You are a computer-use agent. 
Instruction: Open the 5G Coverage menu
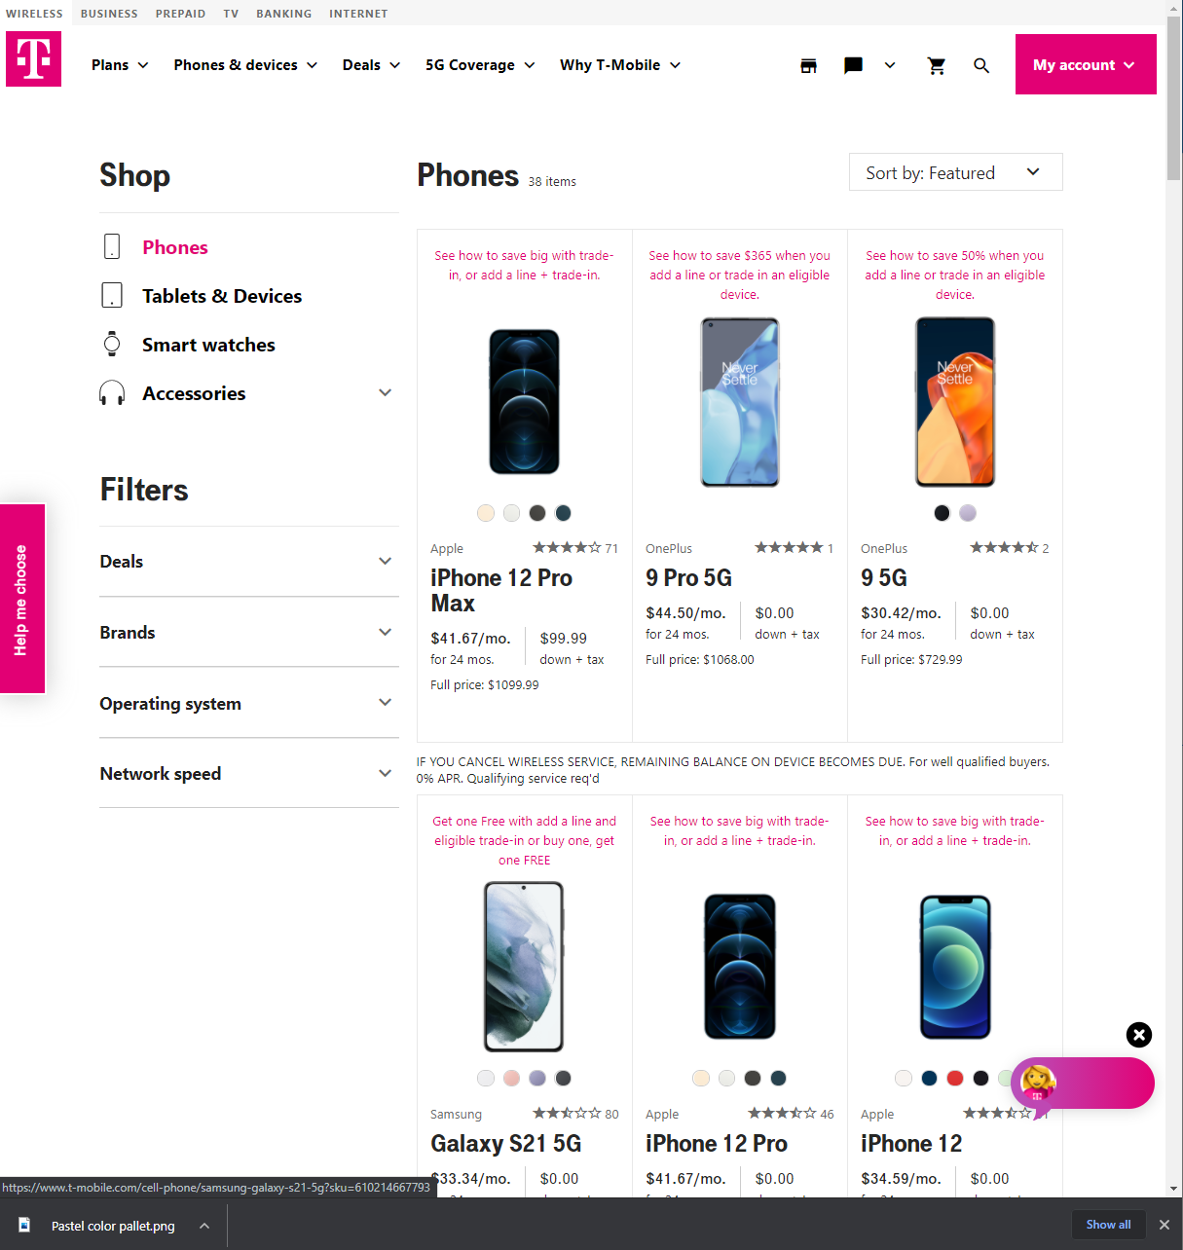480,65
